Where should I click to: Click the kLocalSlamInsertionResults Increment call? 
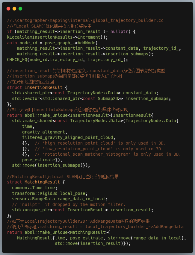(57, 37)
